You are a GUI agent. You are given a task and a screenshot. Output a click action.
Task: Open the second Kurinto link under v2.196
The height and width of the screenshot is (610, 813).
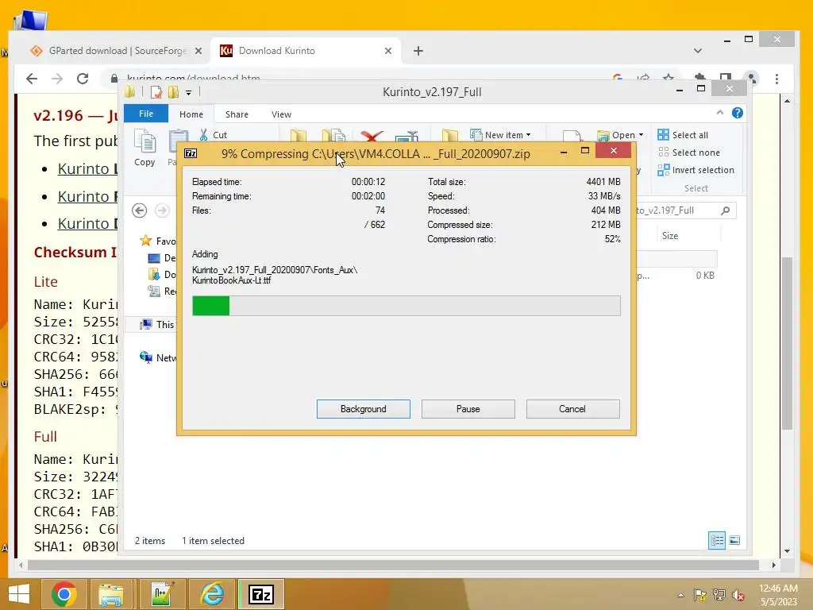87,197
